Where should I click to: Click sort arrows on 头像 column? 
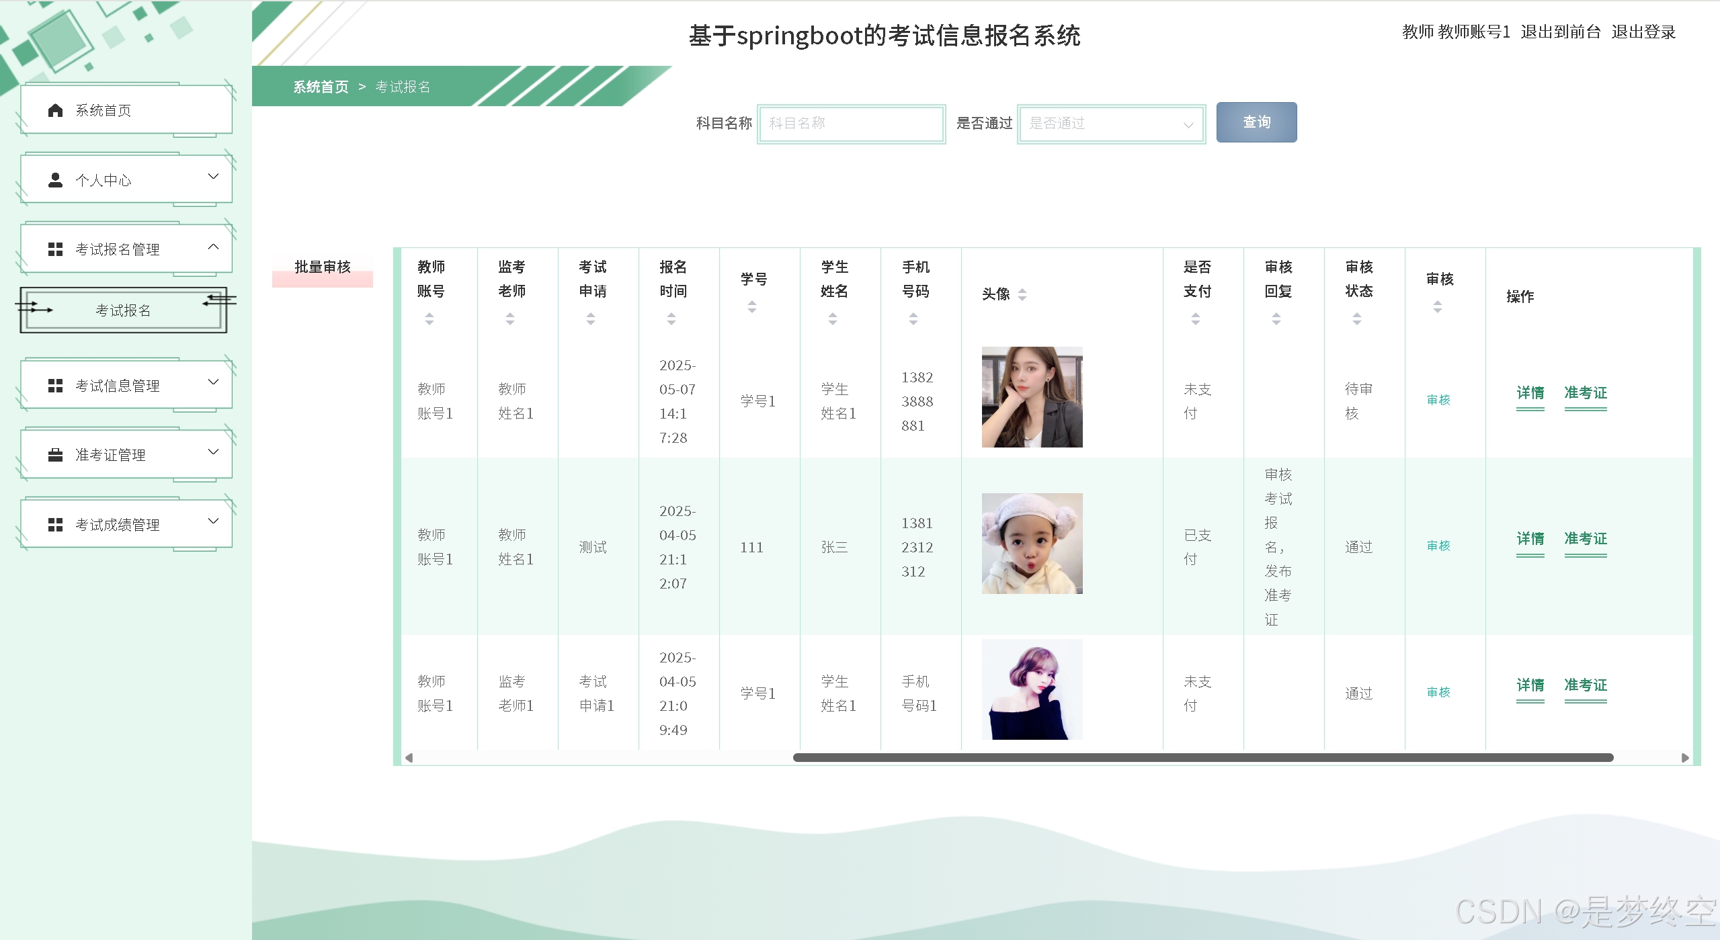coord(1022,294)
